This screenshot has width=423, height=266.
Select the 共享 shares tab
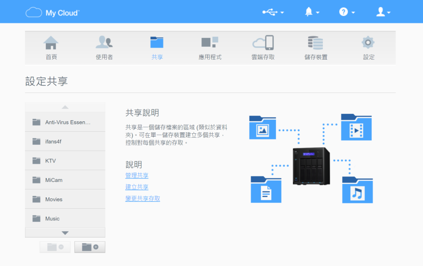pos(157,48)
